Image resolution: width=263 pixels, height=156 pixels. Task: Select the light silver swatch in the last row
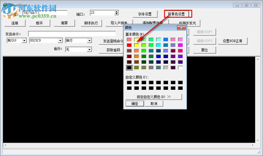coord(166,68)
